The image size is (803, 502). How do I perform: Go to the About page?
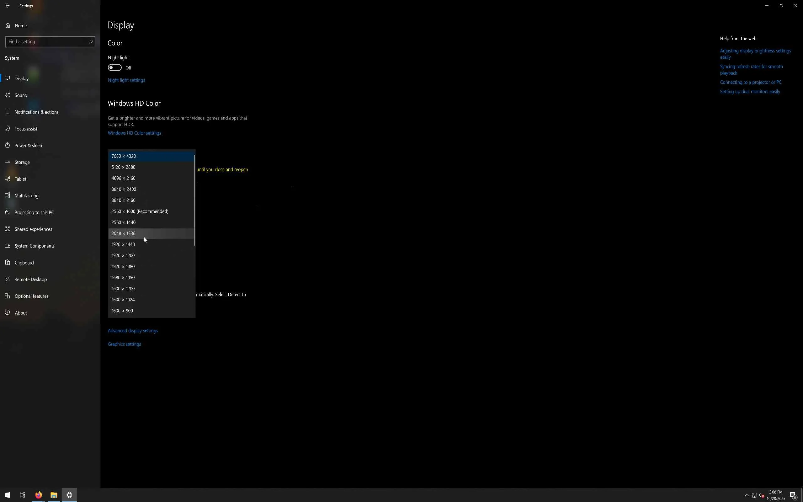21,313
